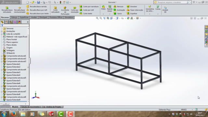Open Curvas dropdown arrow

pos(158,14)
